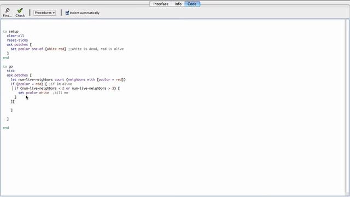Click the comment ';;white is dead, red is alive'

click(x=96, y=49)
